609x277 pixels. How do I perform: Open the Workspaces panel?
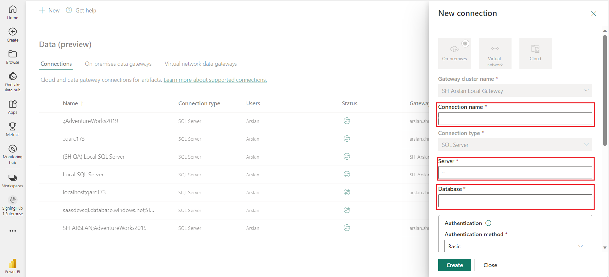pos(13,181)
